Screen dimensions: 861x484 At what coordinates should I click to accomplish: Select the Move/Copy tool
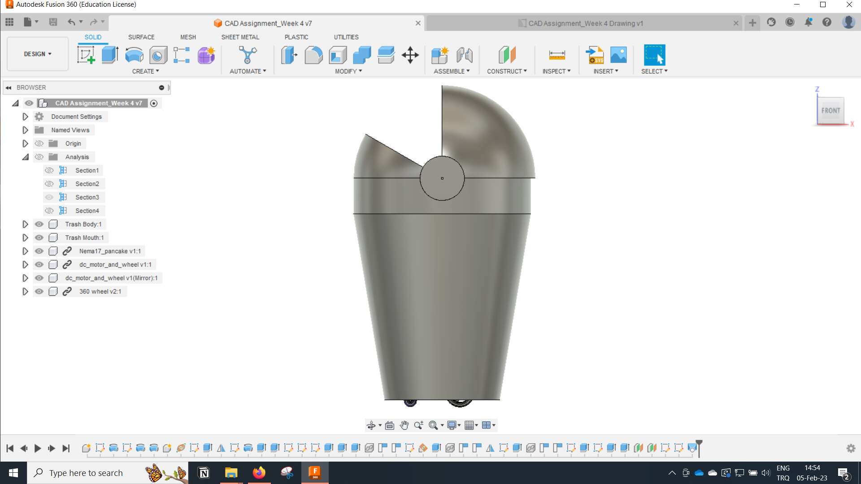click(x=410, y=55)
